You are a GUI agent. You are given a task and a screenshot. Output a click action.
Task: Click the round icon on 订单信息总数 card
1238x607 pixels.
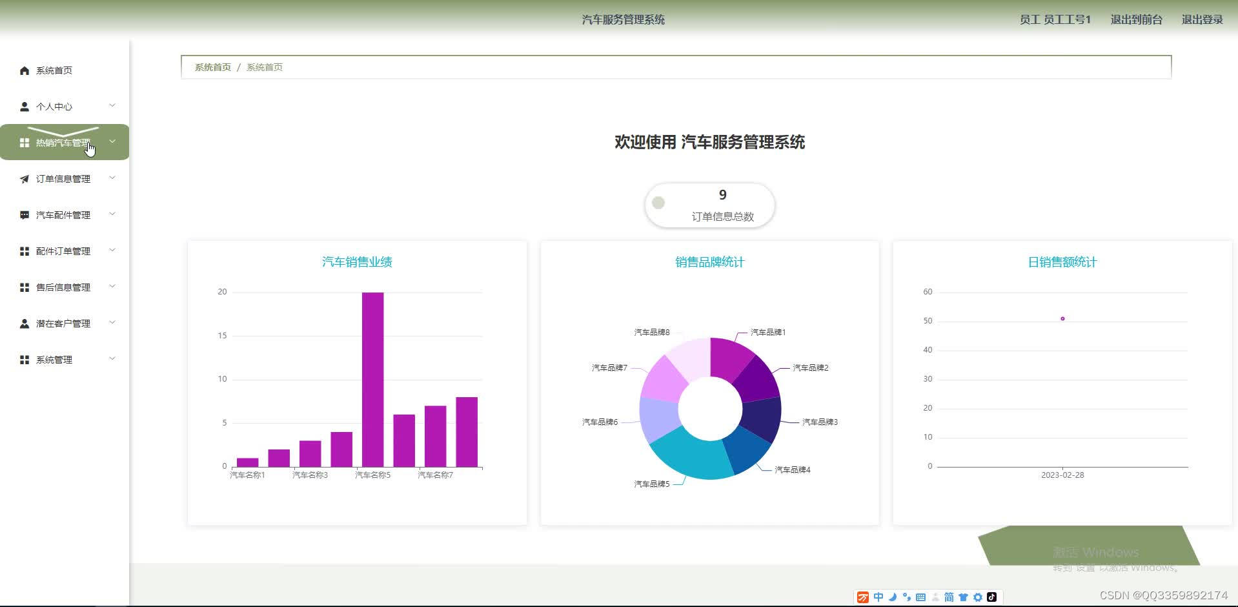coord(658,203)
